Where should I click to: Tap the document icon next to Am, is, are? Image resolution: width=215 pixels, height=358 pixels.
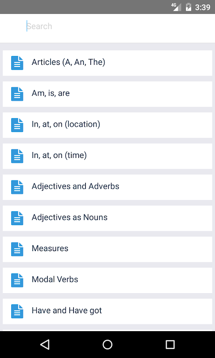(17, 94)
